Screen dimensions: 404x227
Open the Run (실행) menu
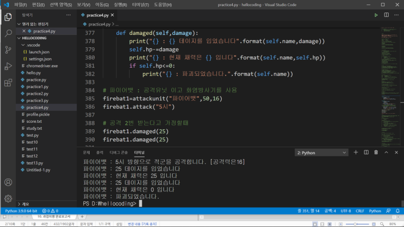(x=120, y=5)
